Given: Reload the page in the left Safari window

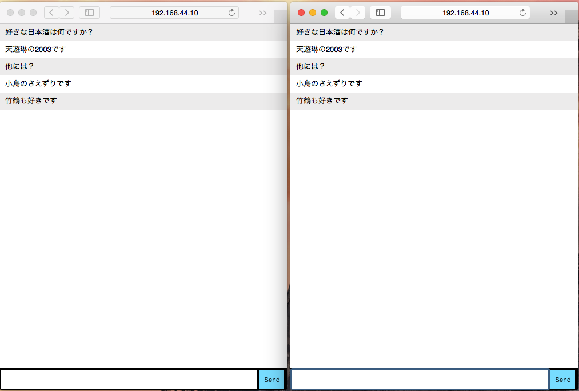Looking at the screenshot, I should [231, 13].
